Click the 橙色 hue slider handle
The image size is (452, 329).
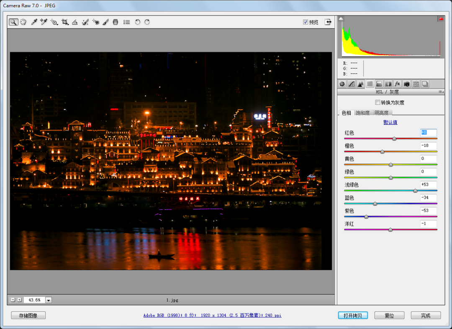click(382, 152)
